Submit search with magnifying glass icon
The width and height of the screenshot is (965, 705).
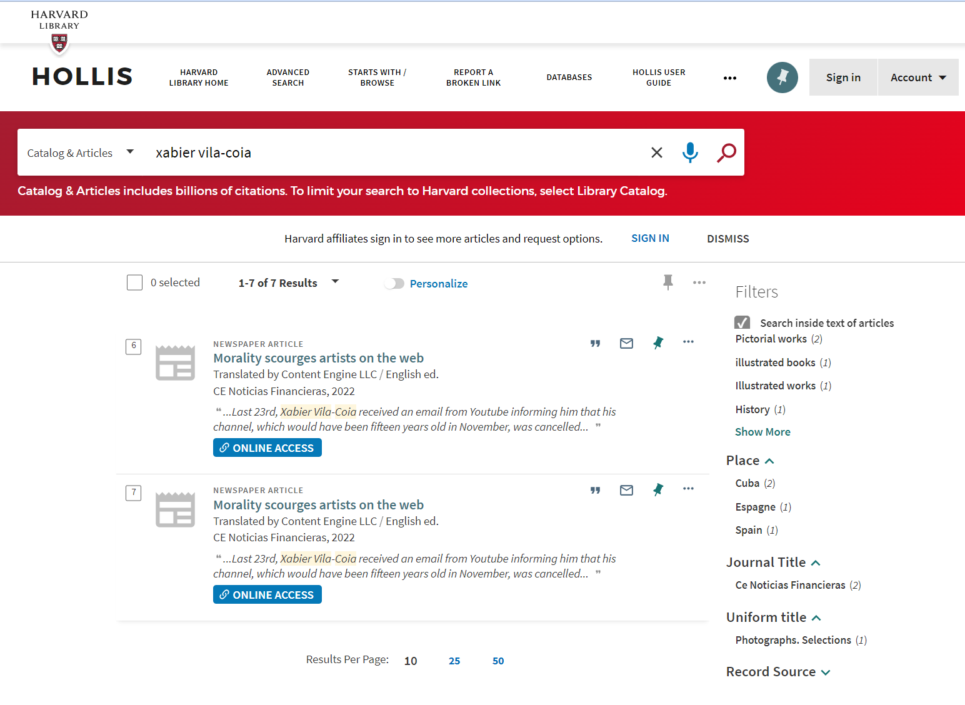point(726,152)
